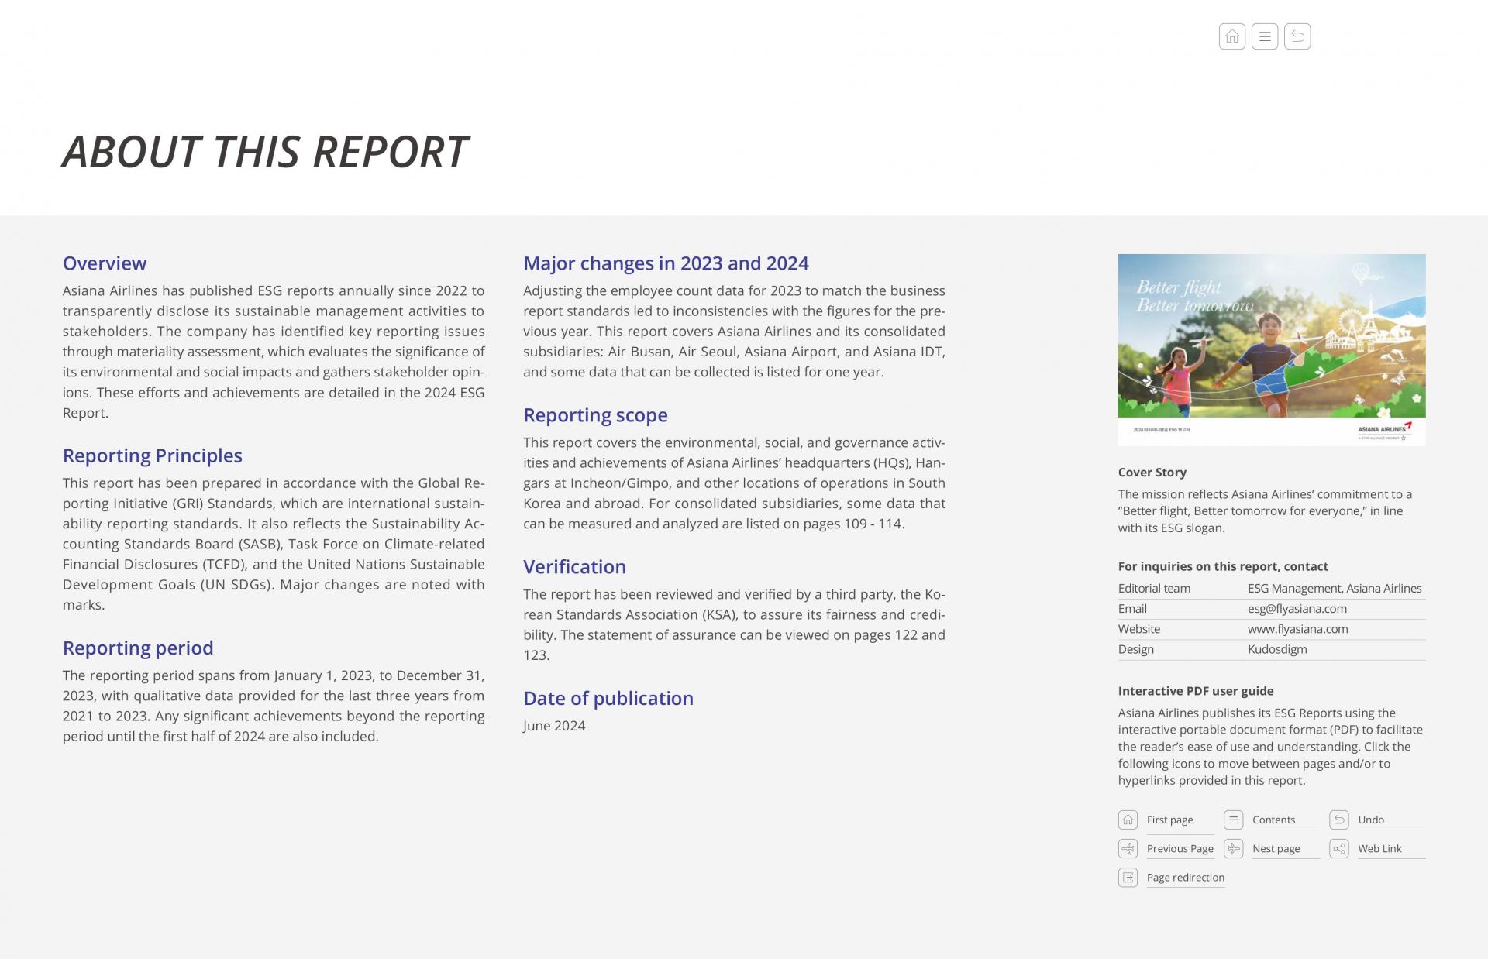The height and width of the screenshot is (959, 1488).
Task: Click the home icon in top navigation
Action: tap(1231, 36)
